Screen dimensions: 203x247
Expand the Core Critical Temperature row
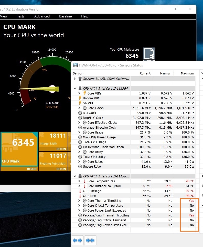79,206
